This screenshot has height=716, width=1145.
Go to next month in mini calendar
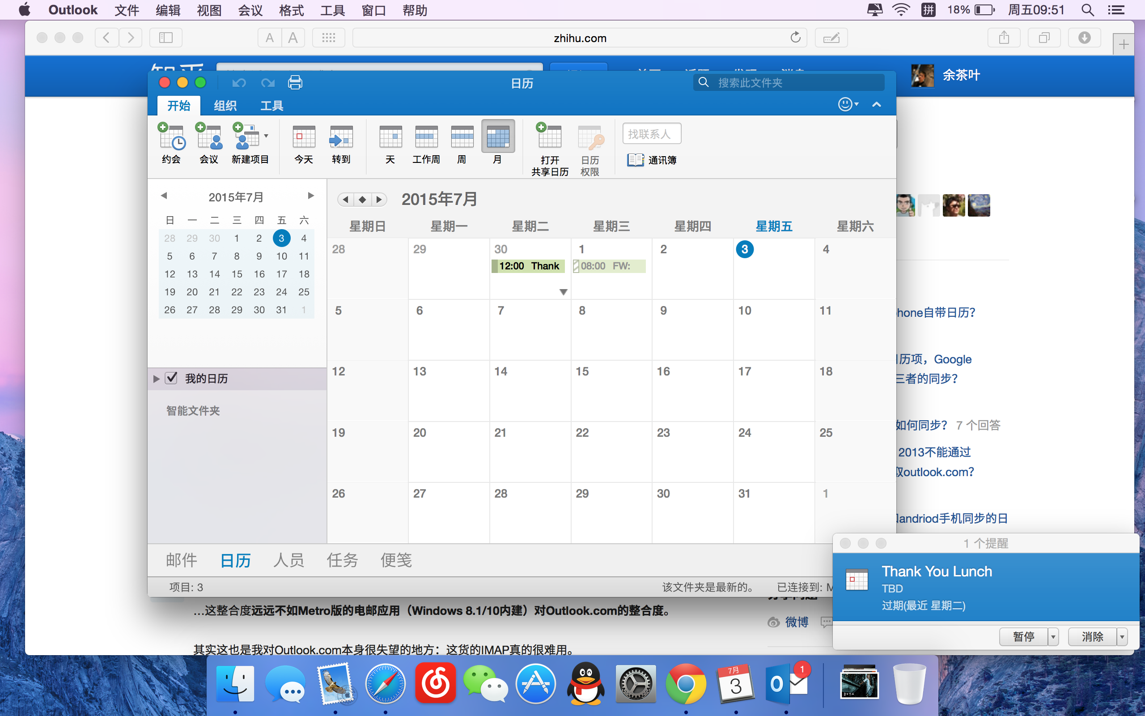point(310,195)
